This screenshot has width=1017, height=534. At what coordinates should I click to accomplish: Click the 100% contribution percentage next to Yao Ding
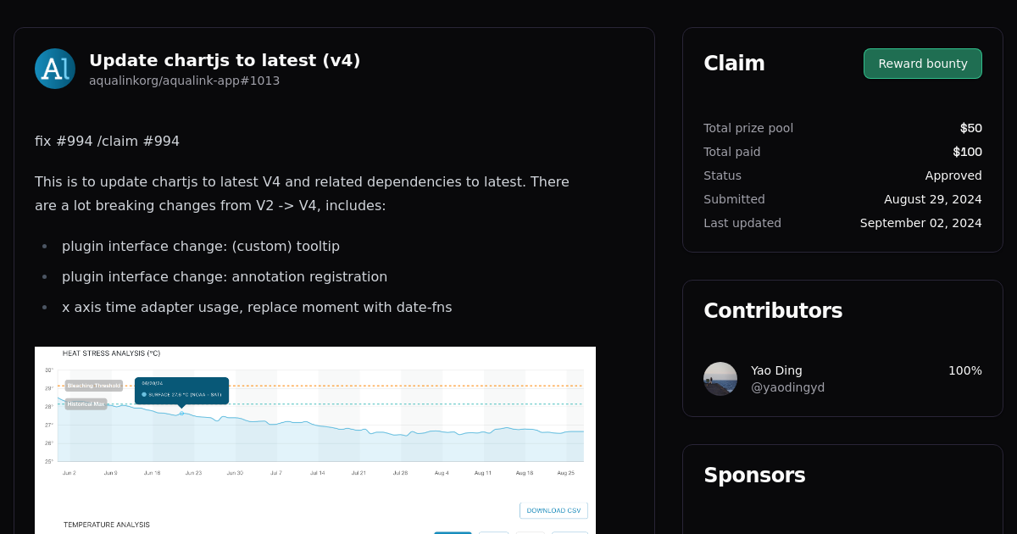[966, 370]
